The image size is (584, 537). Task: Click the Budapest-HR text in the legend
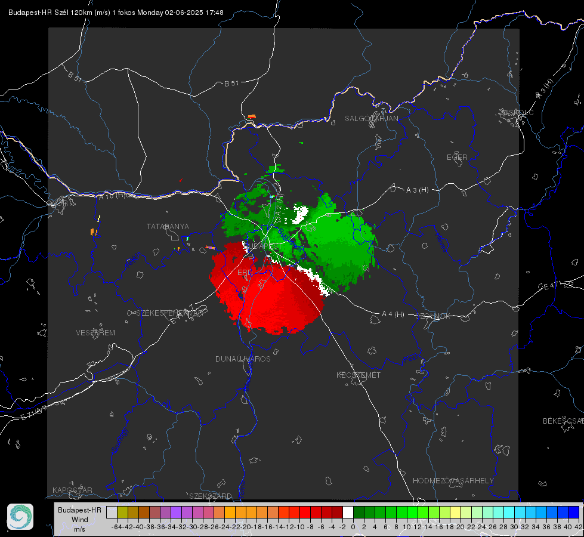pyautogui.click(x=79, y=510)
